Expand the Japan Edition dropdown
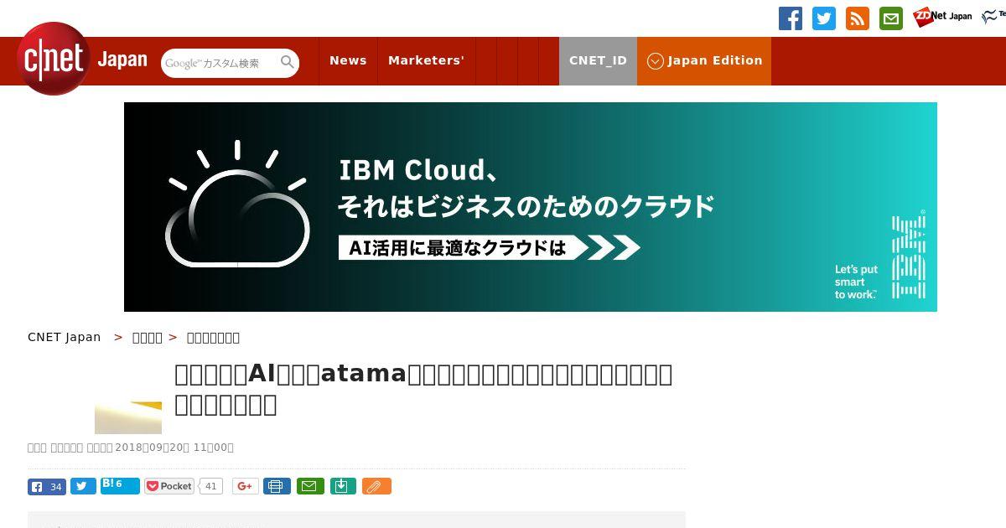1006x528 pixels. coord(704,61)
